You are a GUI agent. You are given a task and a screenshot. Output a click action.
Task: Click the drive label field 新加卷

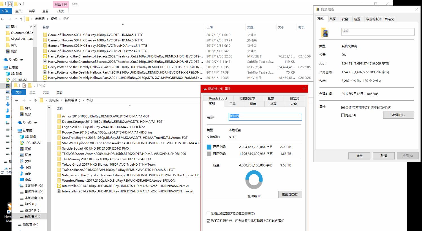pyautogui.click(x=265, y=117)
